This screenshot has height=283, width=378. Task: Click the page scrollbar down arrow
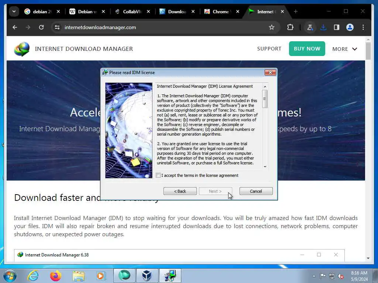(x=368, y=258)
